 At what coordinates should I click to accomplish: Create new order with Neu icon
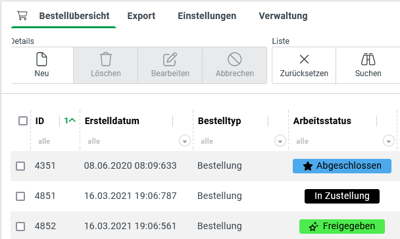pyautogui.click(x=41, y=59)
